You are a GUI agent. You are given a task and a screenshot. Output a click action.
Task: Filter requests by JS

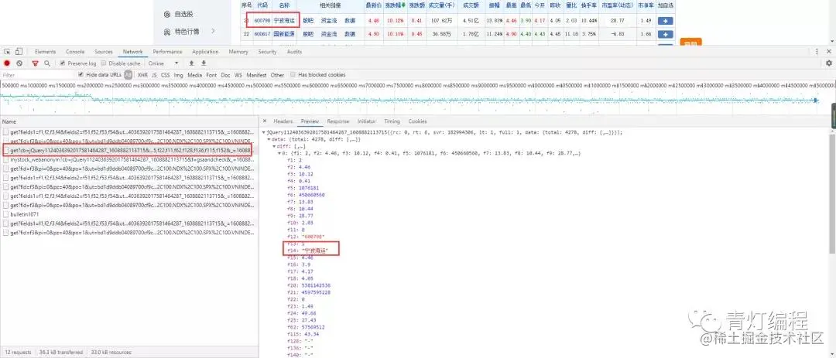(154, 75)
